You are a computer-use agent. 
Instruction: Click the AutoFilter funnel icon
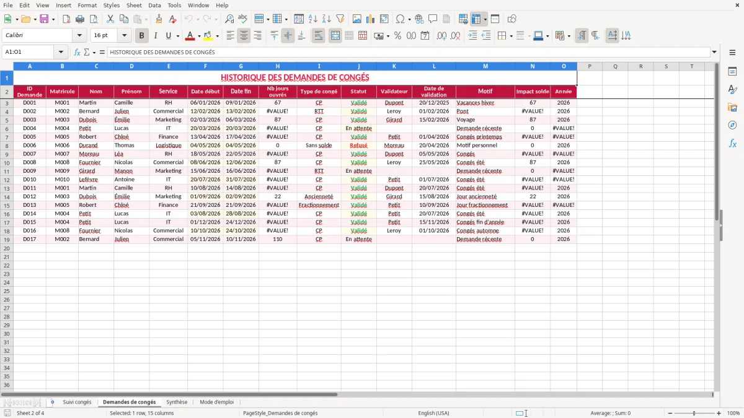pyautogui.click(x=340, y=19)
